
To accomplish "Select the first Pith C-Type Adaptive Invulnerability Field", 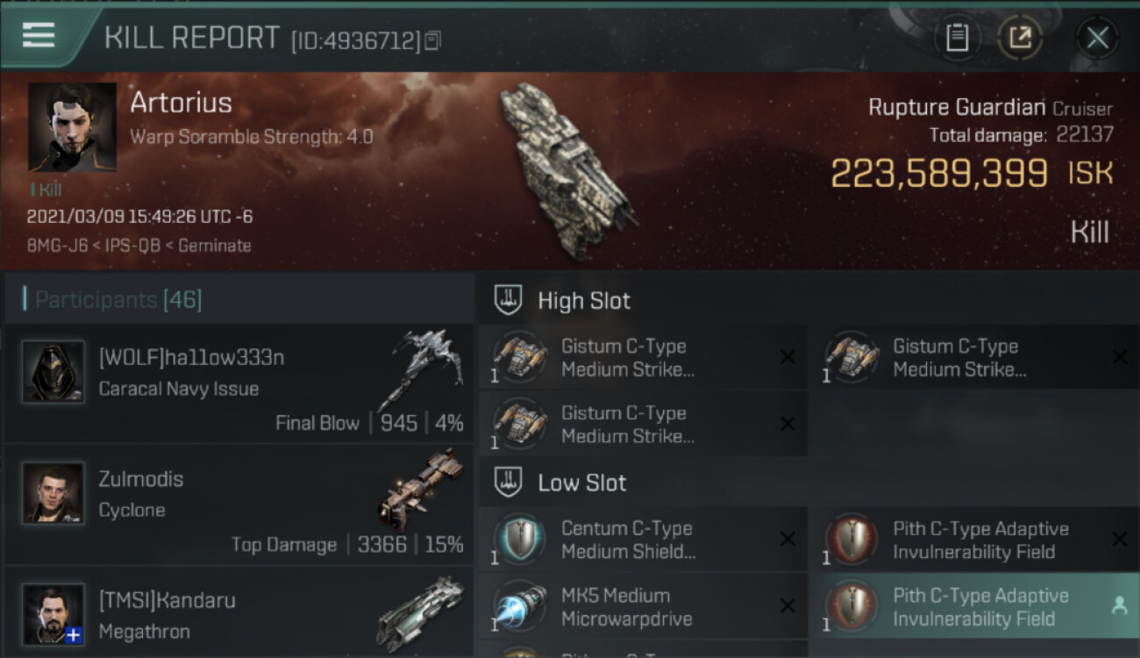I will pos(974,540).
